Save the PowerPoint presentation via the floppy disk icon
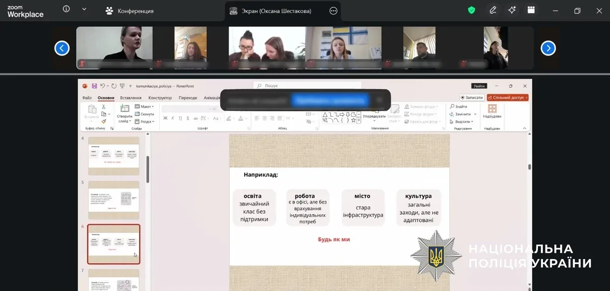The image size is (610, 291). pos(95,86)
